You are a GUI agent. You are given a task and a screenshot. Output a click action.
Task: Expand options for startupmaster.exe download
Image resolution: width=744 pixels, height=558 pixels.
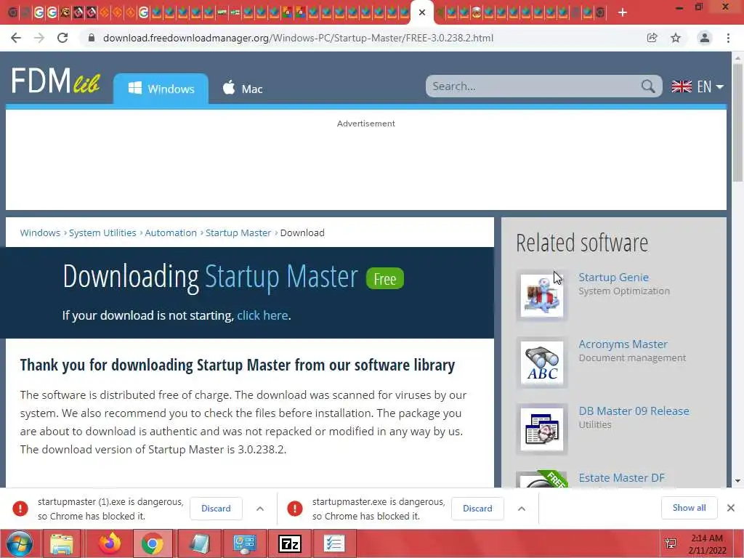[522, 508]
